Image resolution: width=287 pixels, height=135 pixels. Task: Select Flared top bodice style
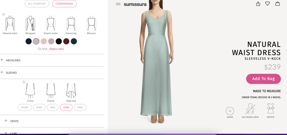pyautogui.click(x=71, y=25)
